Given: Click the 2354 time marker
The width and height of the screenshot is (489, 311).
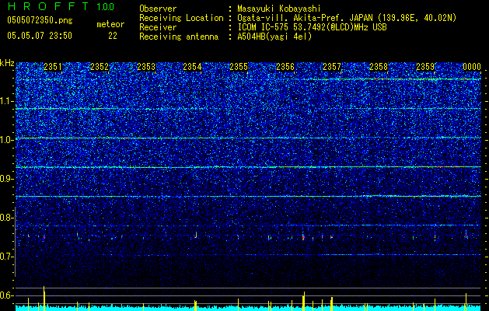Looking at the screenshot, I should [192, 67].
